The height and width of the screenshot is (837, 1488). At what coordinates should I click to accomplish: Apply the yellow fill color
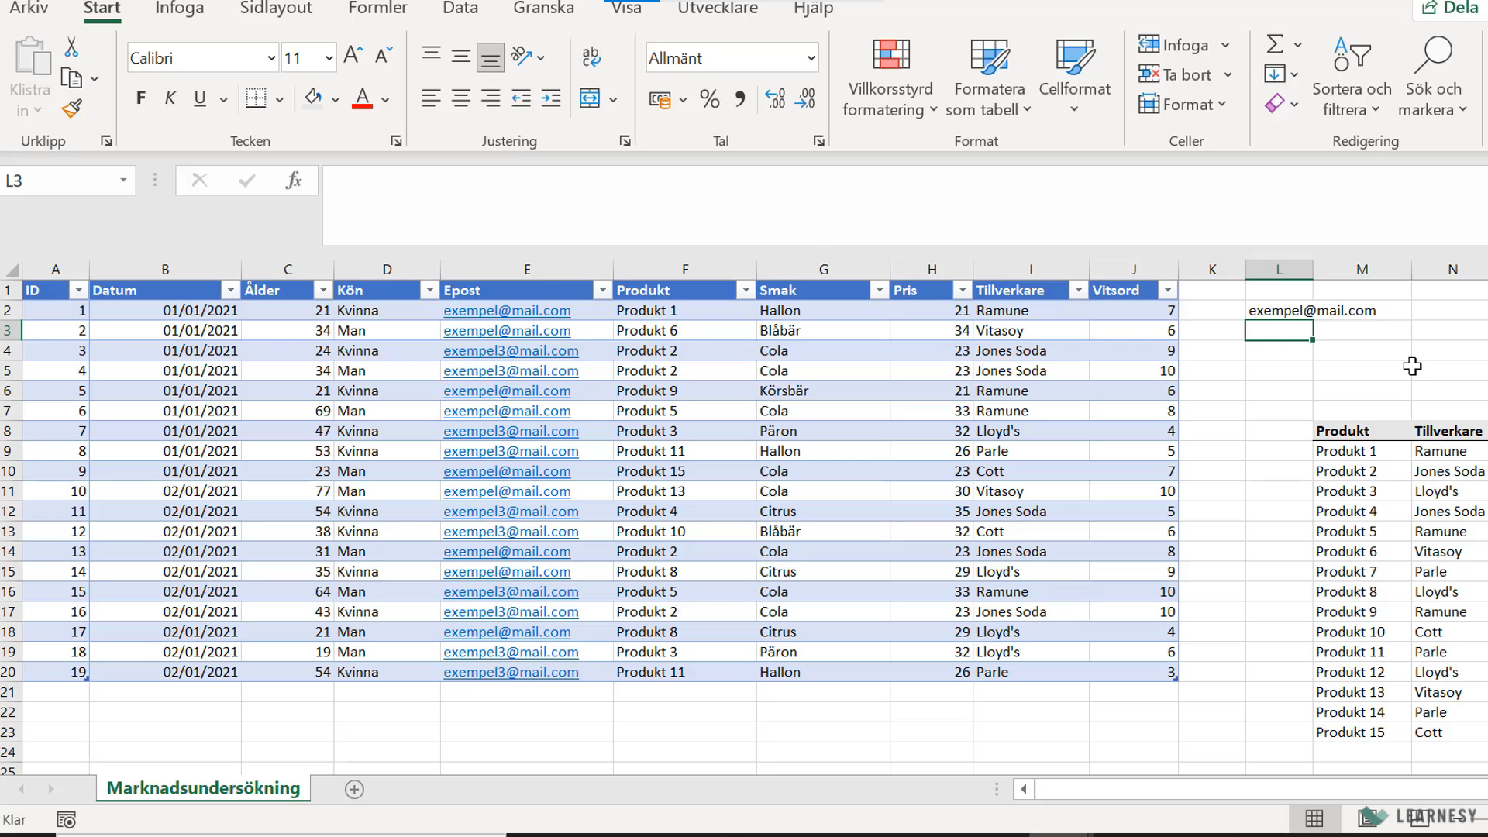pyautogui.click(x=313, y=98)
